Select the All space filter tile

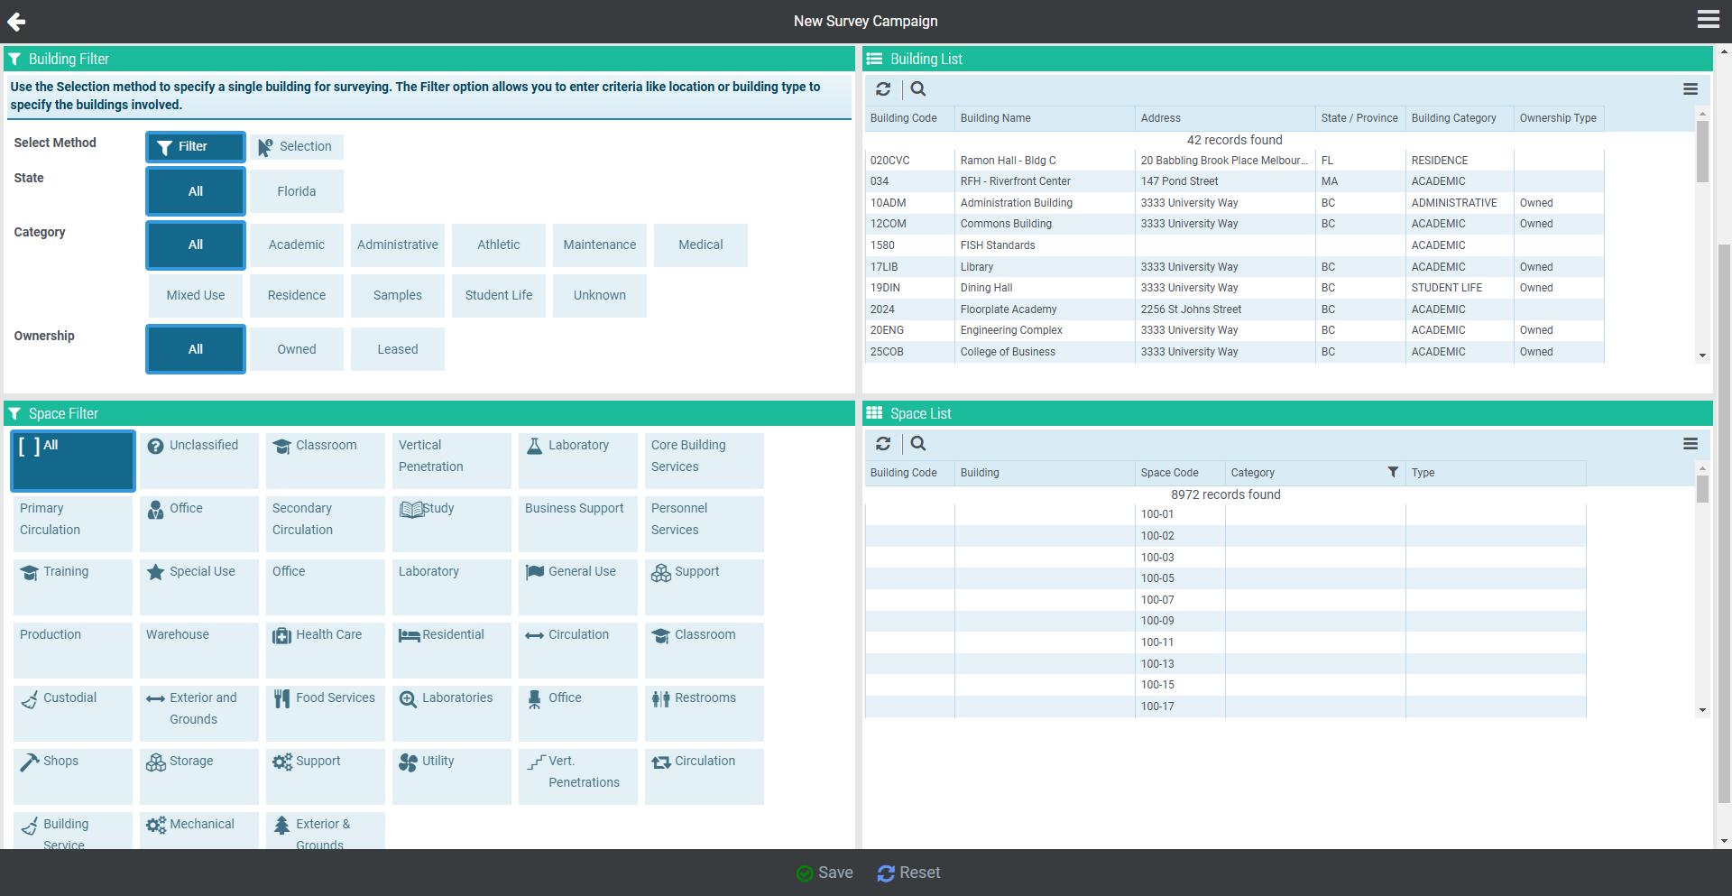click(x=73, y=460)
